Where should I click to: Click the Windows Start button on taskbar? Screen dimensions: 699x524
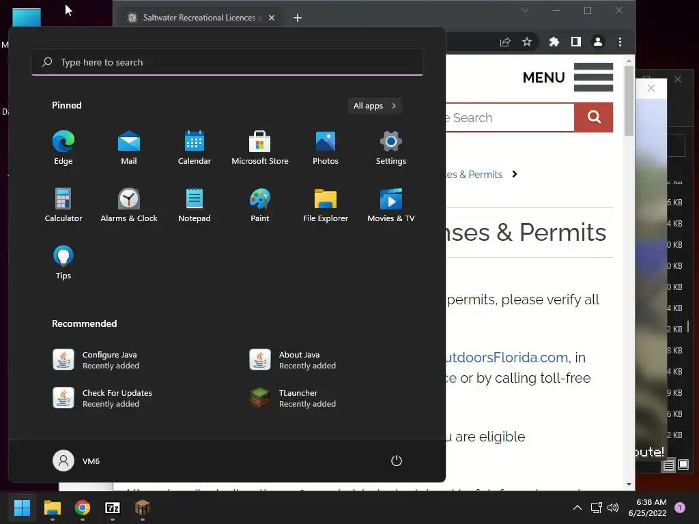(x=22, y=508)
